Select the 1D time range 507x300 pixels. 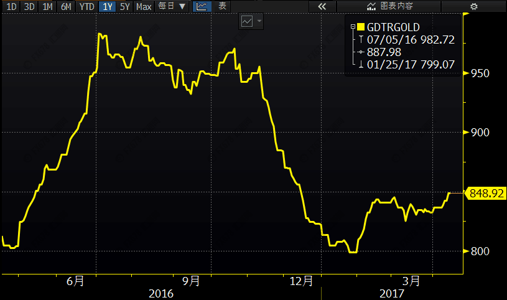(x=11, y=6)
